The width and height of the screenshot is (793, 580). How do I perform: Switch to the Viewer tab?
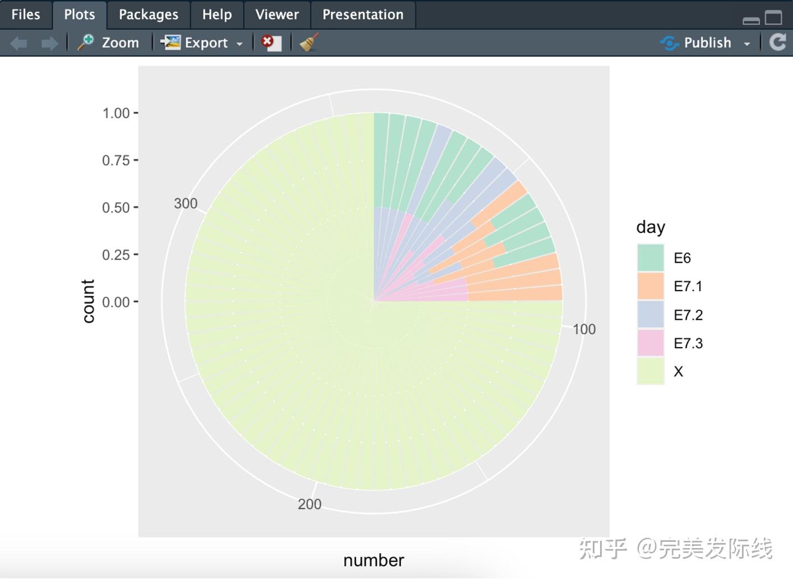(x=277, y=15)
